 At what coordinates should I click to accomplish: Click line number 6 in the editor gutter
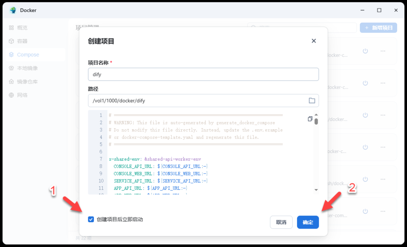(101, 152)
